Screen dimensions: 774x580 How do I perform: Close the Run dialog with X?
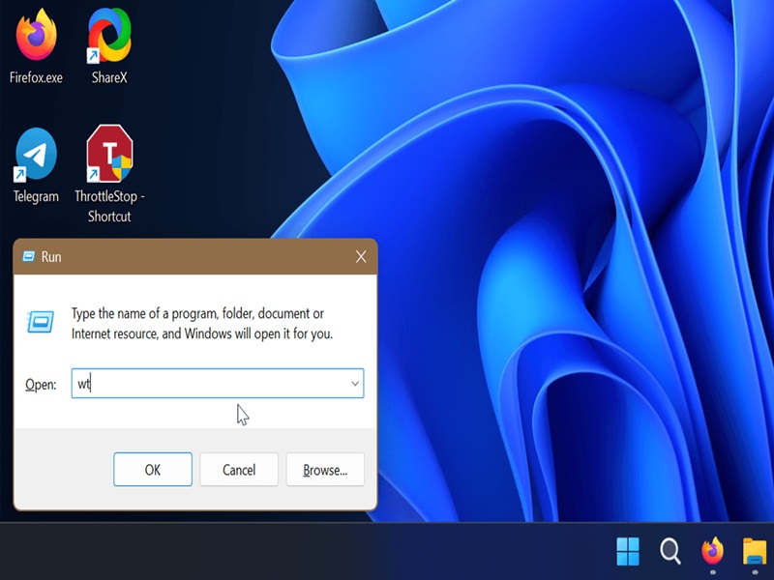tap(361, 256)
